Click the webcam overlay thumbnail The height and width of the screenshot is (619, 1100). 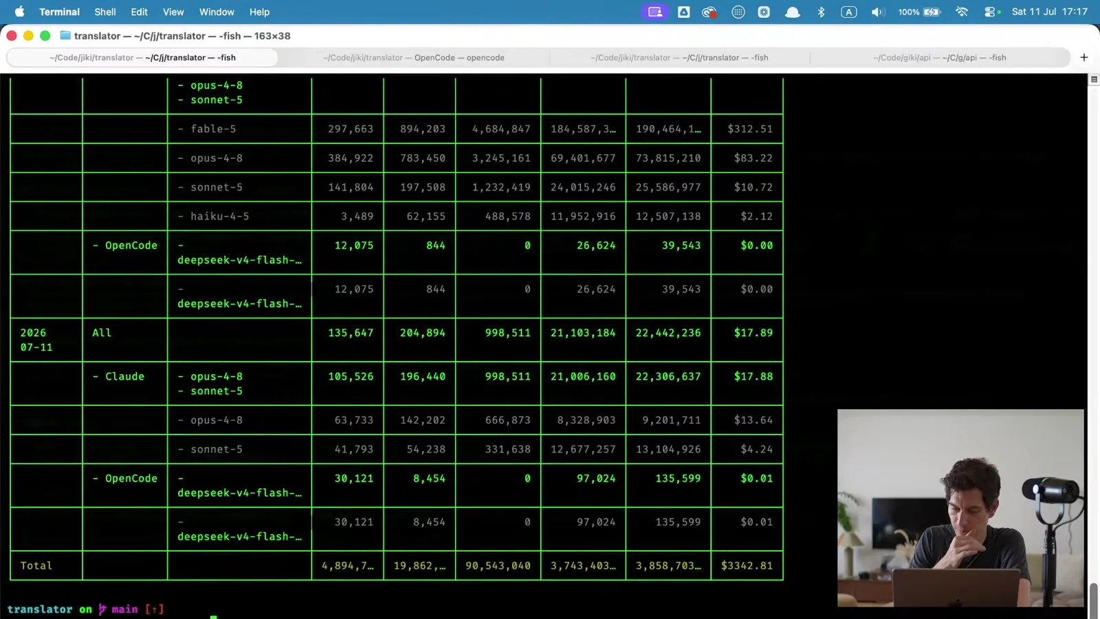point(960,508)
